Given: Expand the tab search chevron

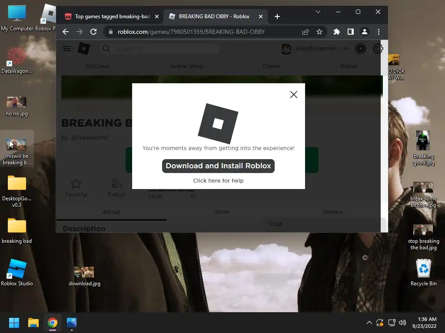Looking at the screenshot, I should point(318,12).
